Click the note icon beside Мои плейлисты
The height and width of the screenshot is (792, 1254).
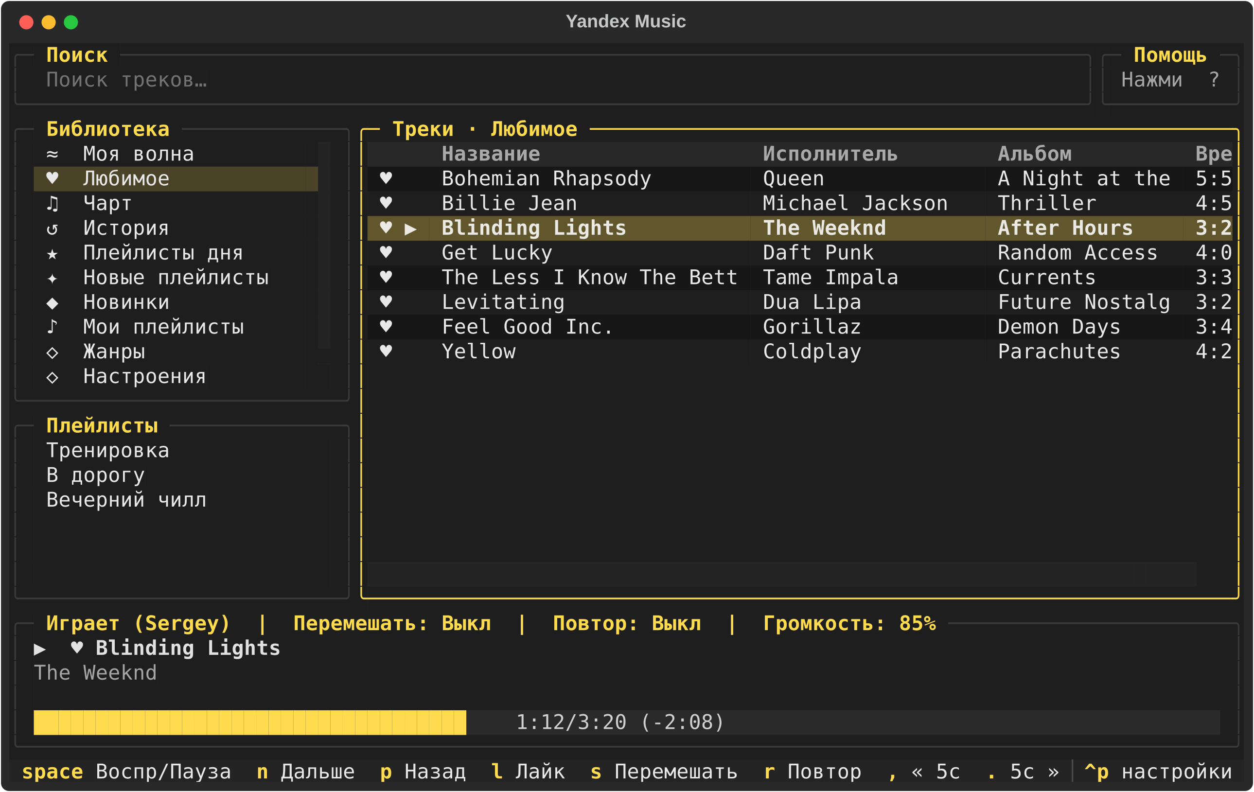pyautogui.click(x=52, y=327)
